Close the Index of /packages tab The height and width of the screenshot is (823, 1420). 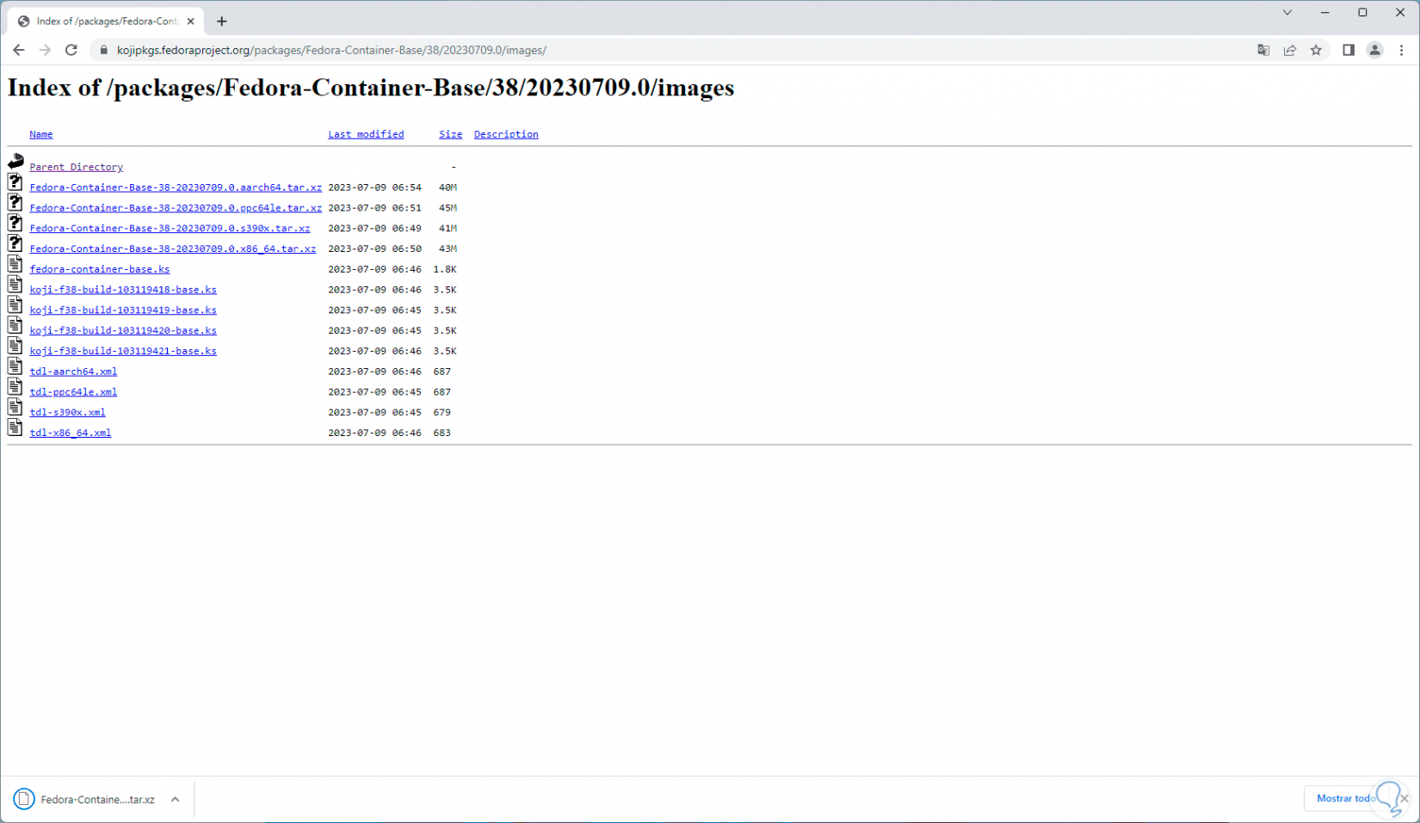click(x=191, y=21)
